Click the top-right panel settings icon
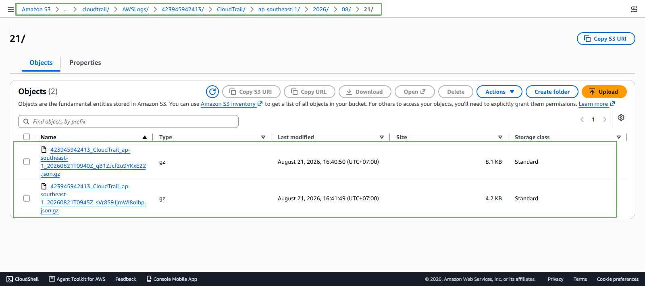Image resolution: width=645 pixels, height=286 pixels. (634, 9)
